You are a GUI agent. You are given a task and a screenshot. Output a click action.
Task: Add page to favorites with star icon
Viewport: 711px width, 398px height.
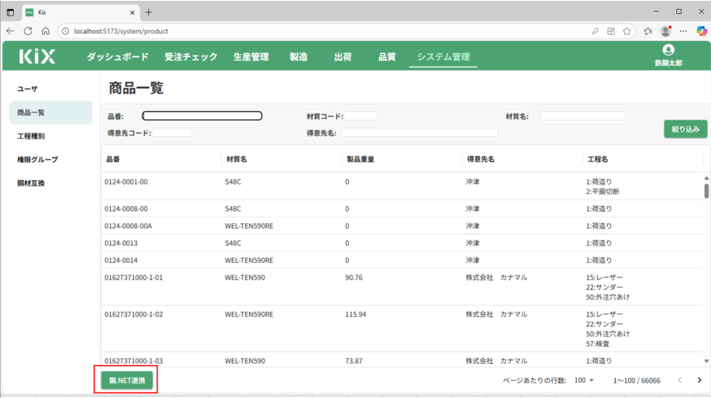[x=627, y=31]
